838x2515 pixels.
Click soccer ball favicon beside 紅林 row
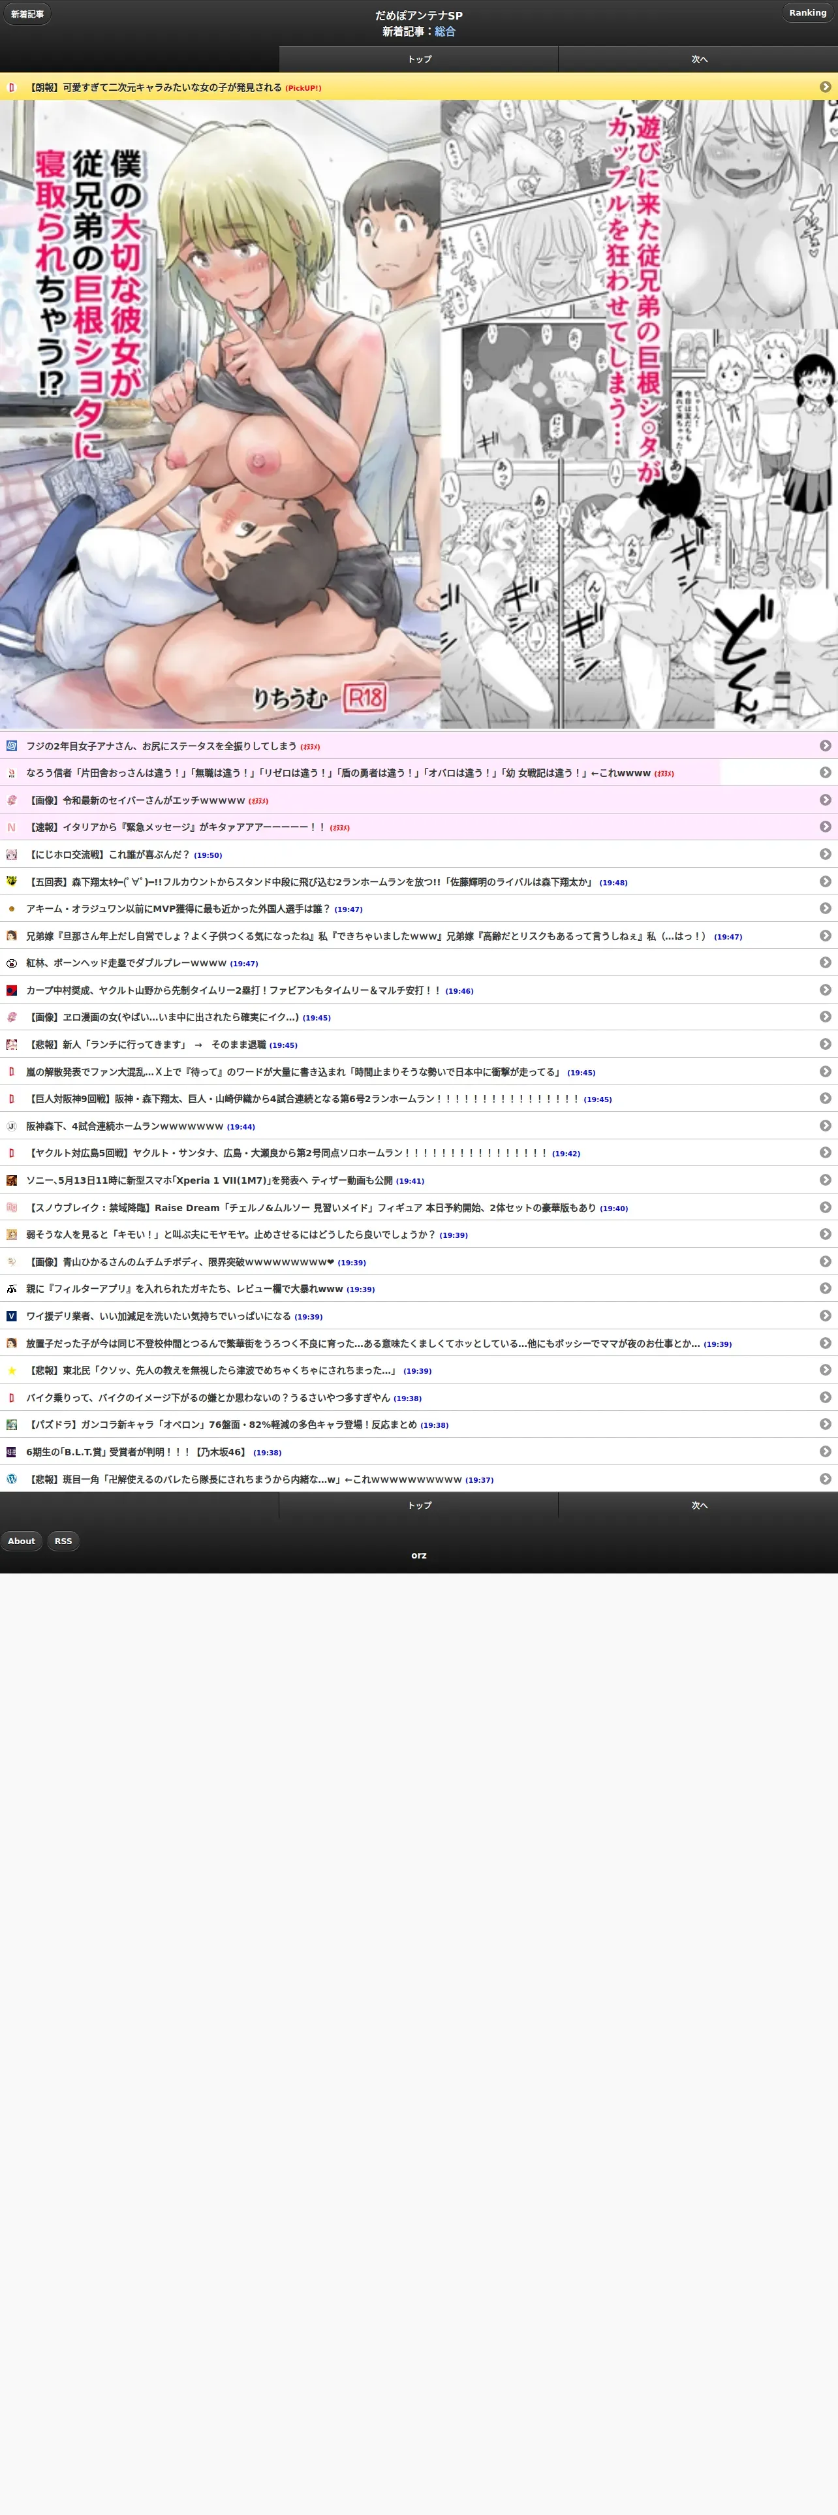[x=12, y=962]
